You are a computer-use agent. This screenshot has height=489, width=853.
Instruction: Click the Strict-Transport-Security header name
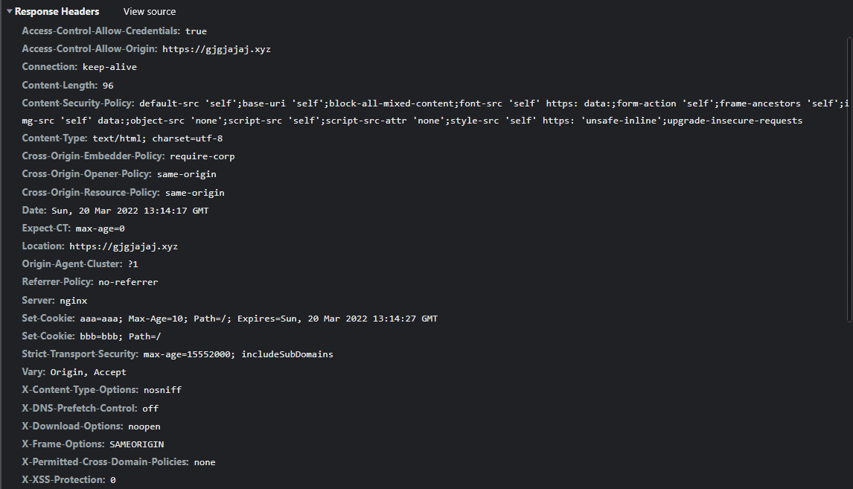(80, 354)
